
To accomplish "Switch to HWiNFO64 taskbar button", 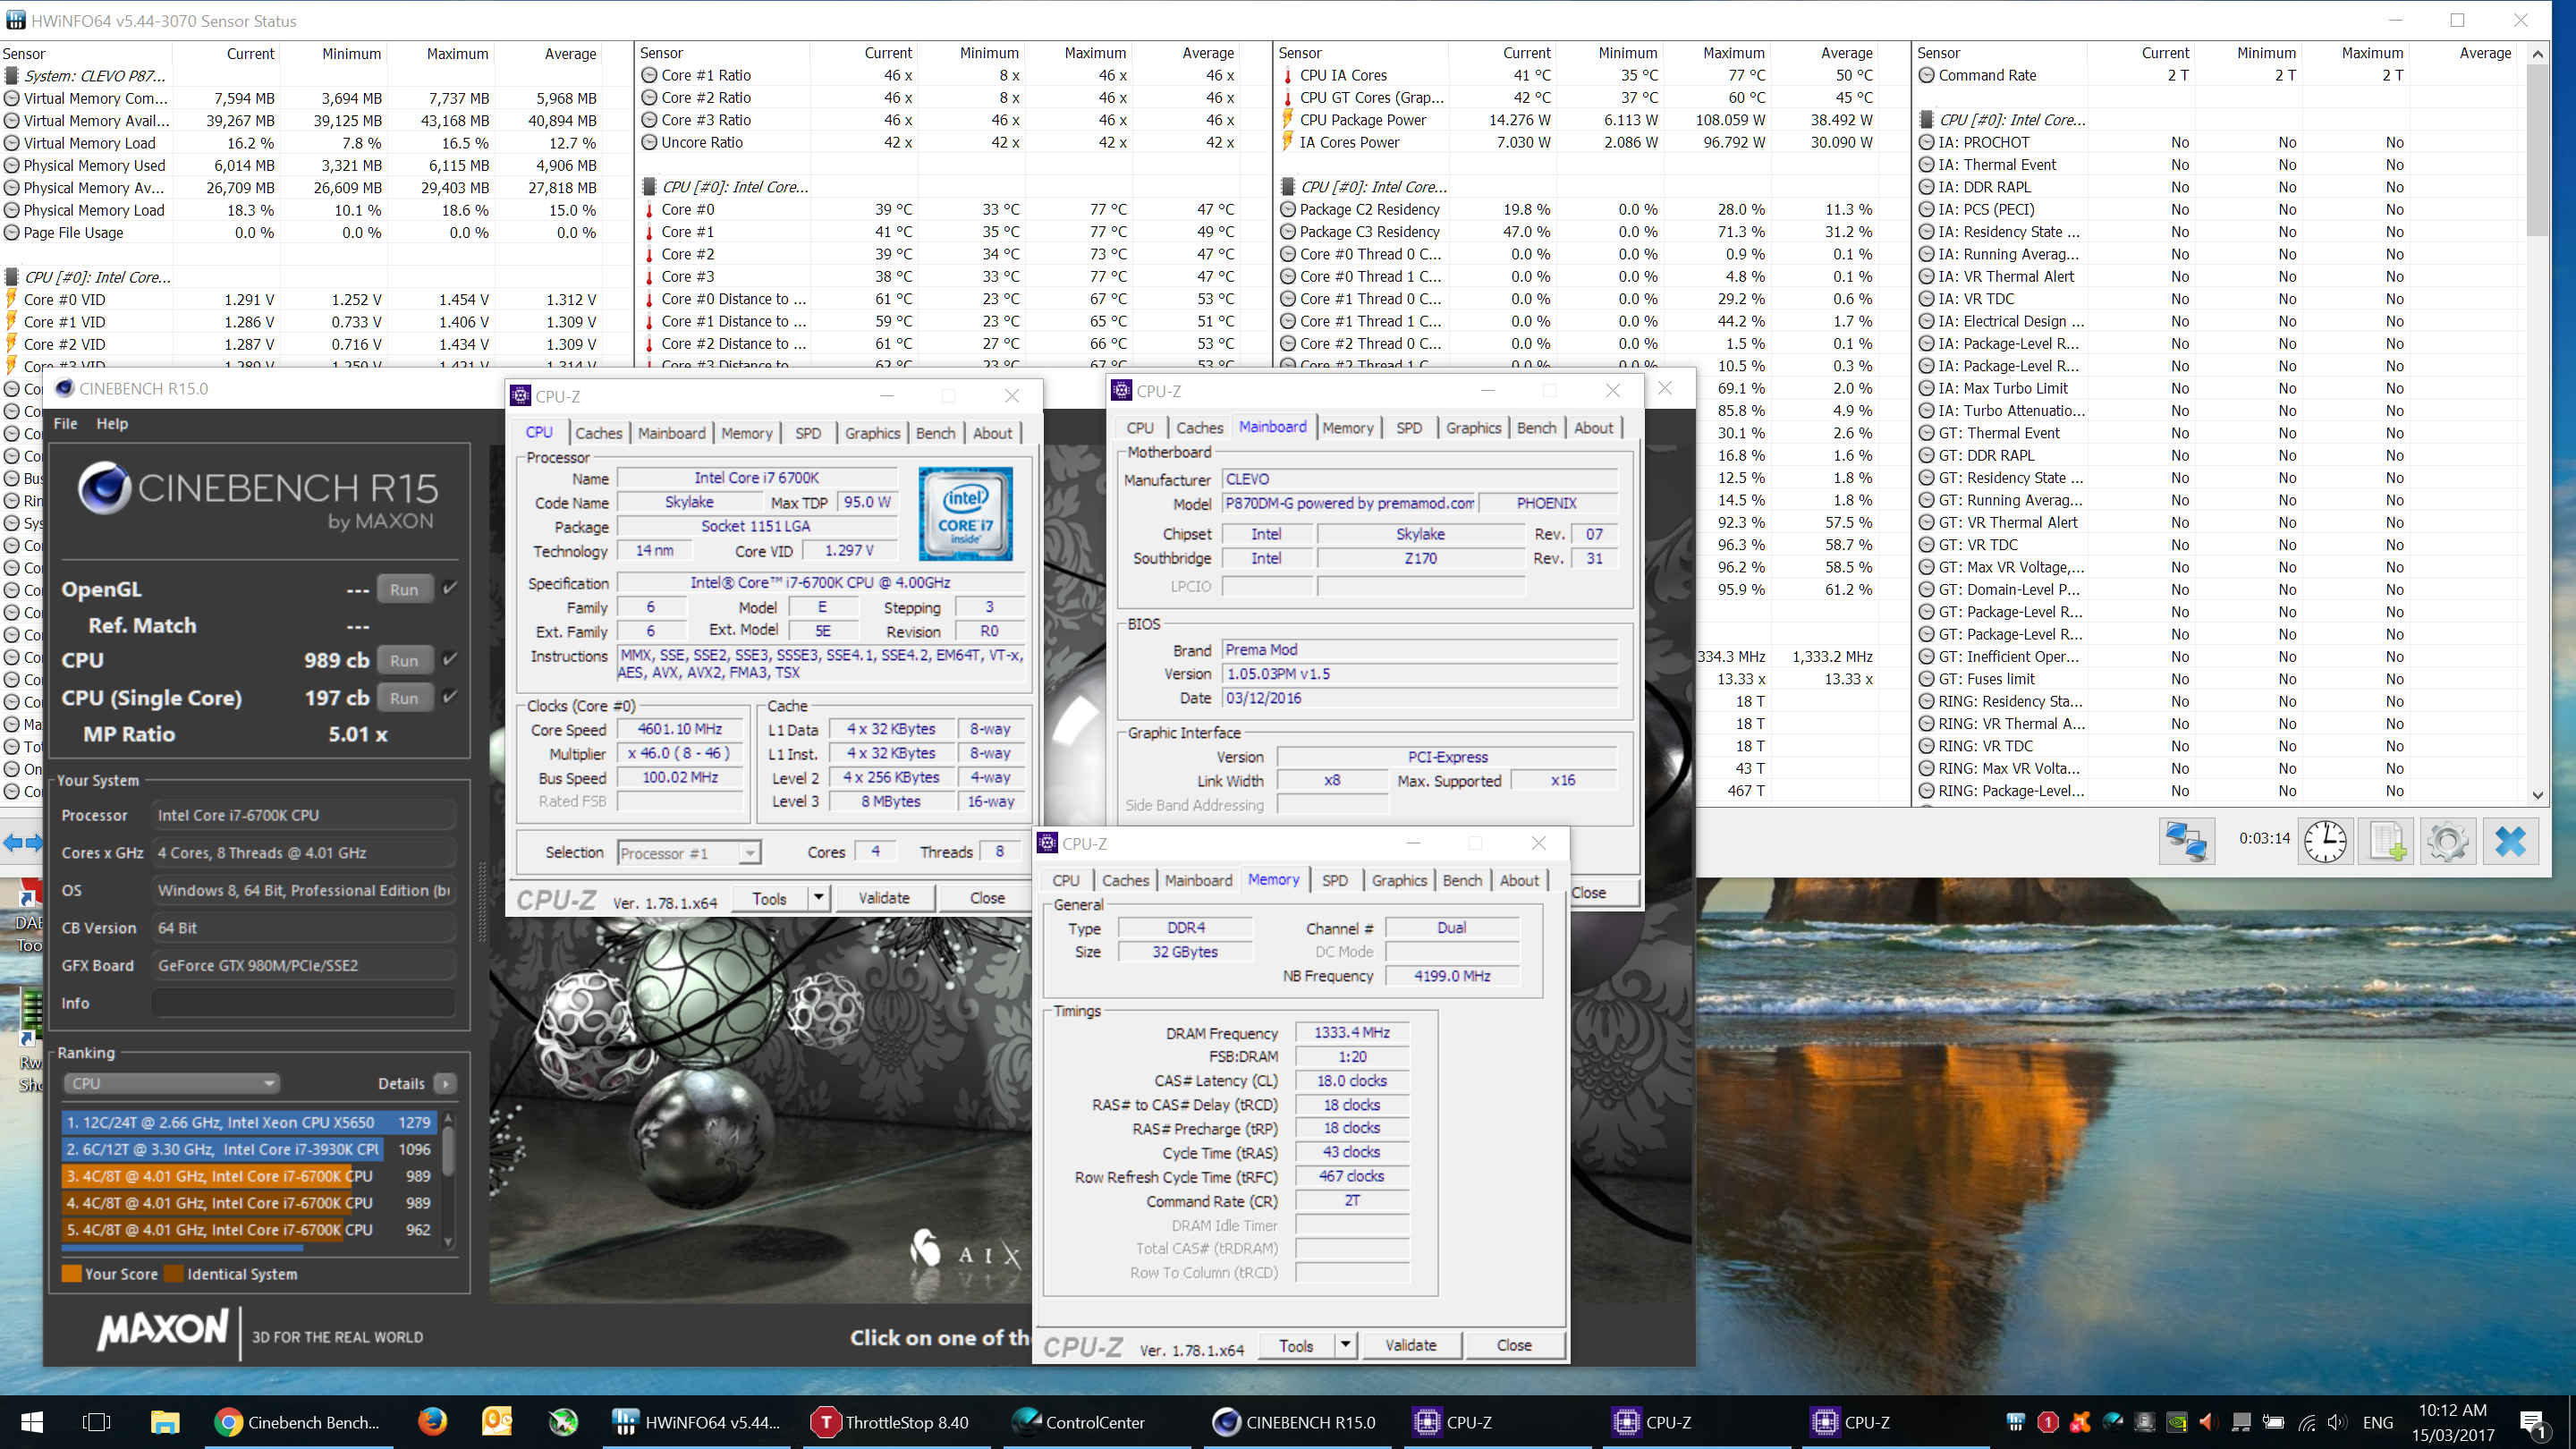I will (698, 1421).
